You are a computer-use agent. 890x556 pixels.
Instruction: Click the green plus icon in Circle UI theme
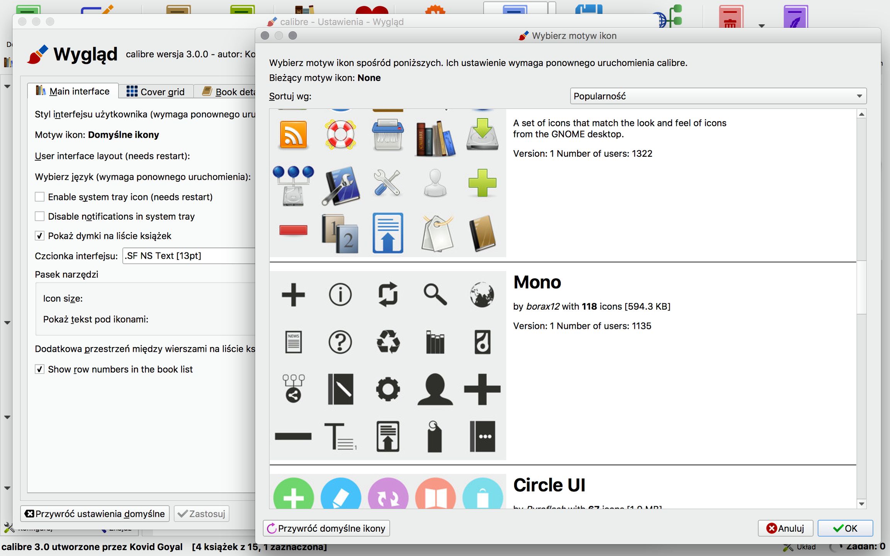(x=294, y=496)
